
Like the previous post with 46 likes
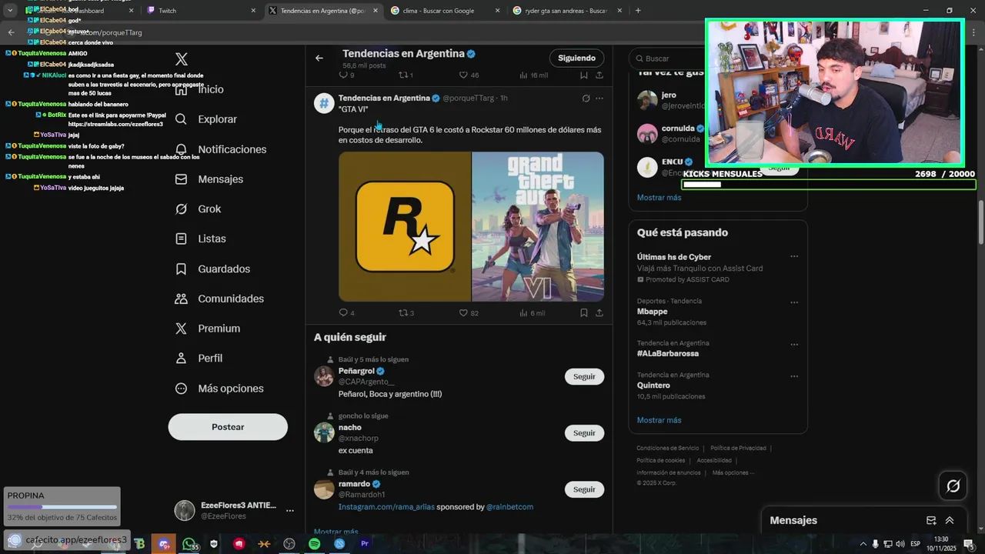click(x=469, y=75)
